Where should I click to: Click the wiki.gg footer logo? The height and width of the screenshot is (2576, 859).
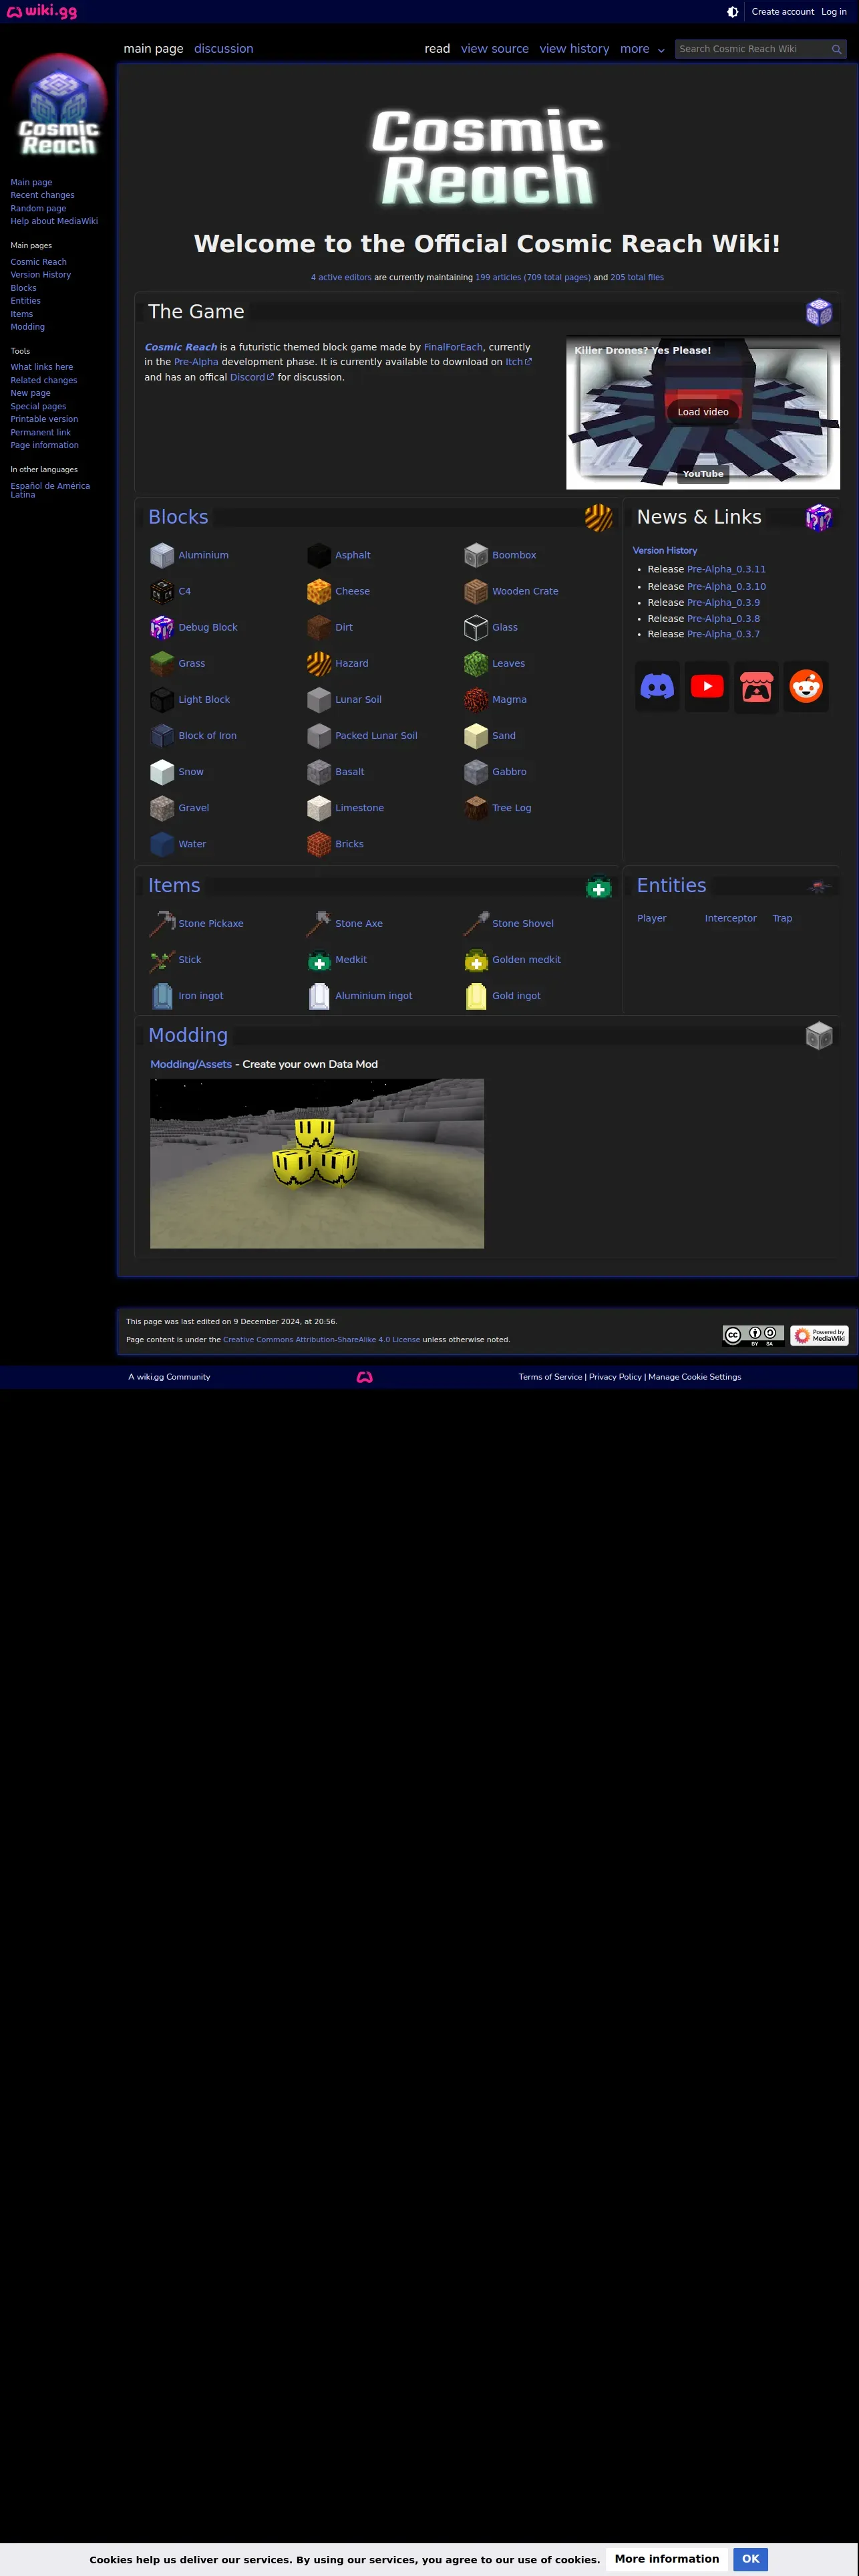tap(365, 1377)
